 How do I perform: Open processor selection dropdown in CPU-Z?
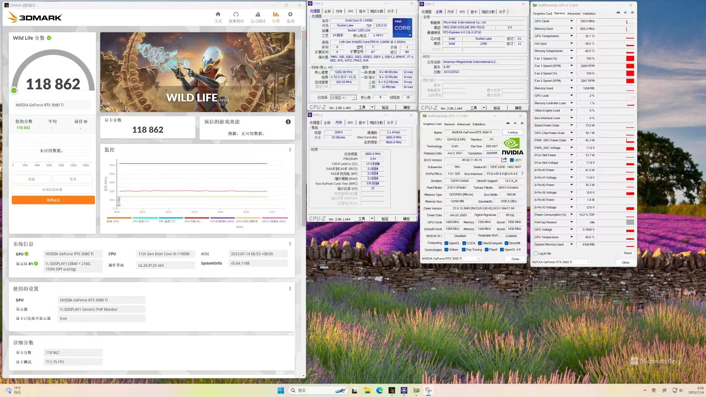tap(343, 97)
